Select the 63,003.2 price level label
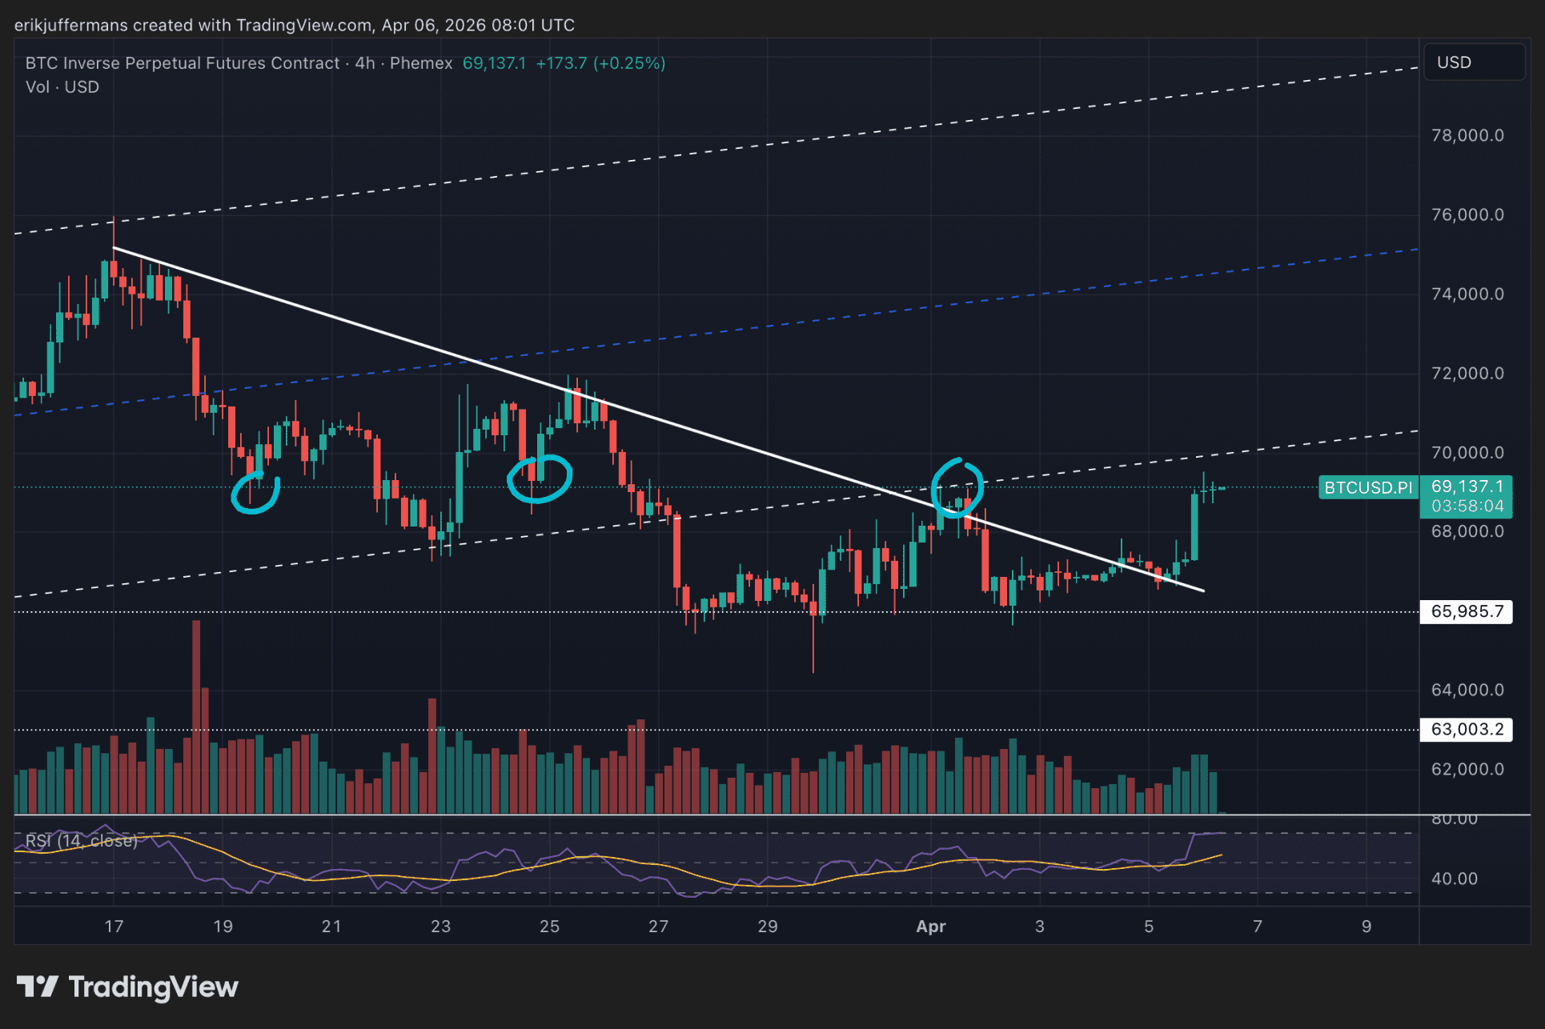The image size is (1545, 1029). [x=1466, y=729]
